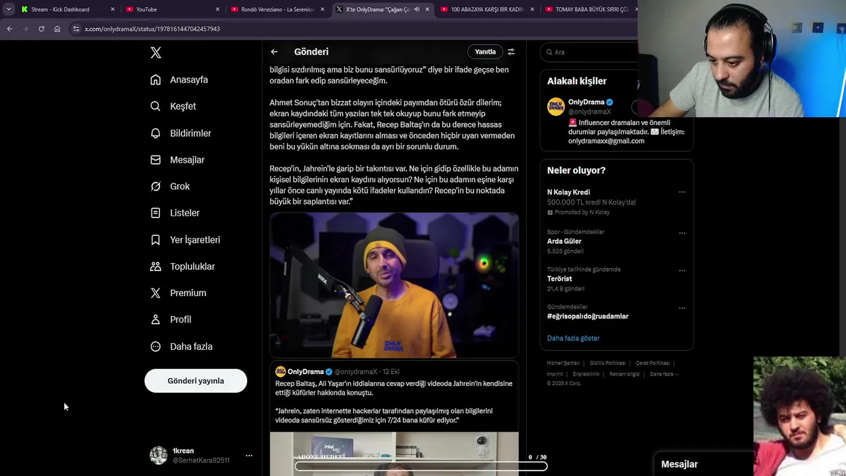The image size is (846, 476).
Task: Click Yanıtla button
Action: click(x=485, y=52)
